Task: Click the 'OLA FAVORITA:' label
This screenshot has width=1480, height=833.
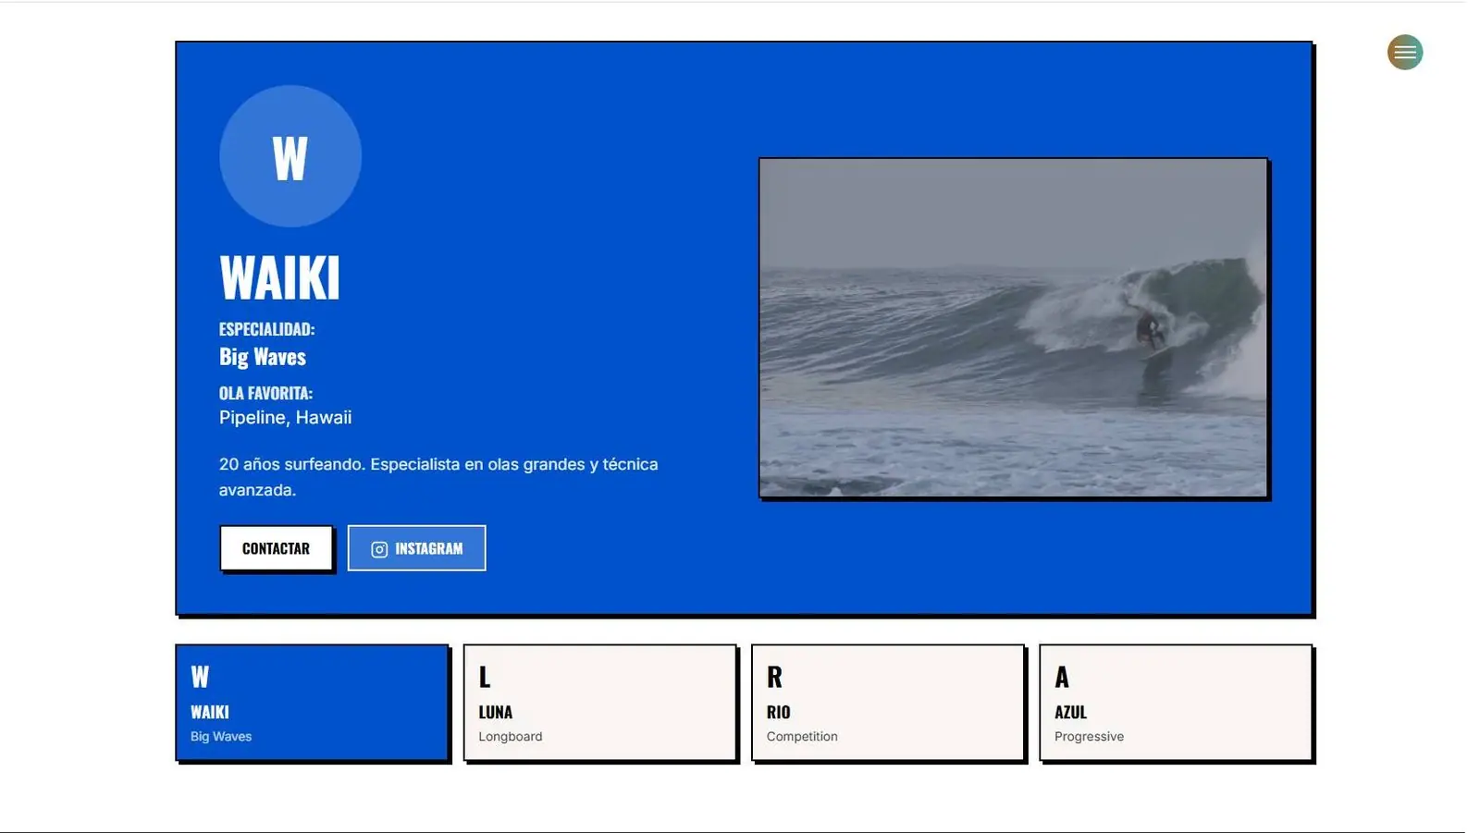Action: pyautogui.click(x=265, y=393)
